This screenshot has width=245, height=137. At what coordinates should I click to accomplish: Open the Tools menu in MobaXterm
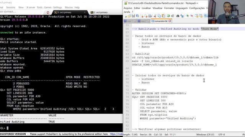[x=39, y=8]
